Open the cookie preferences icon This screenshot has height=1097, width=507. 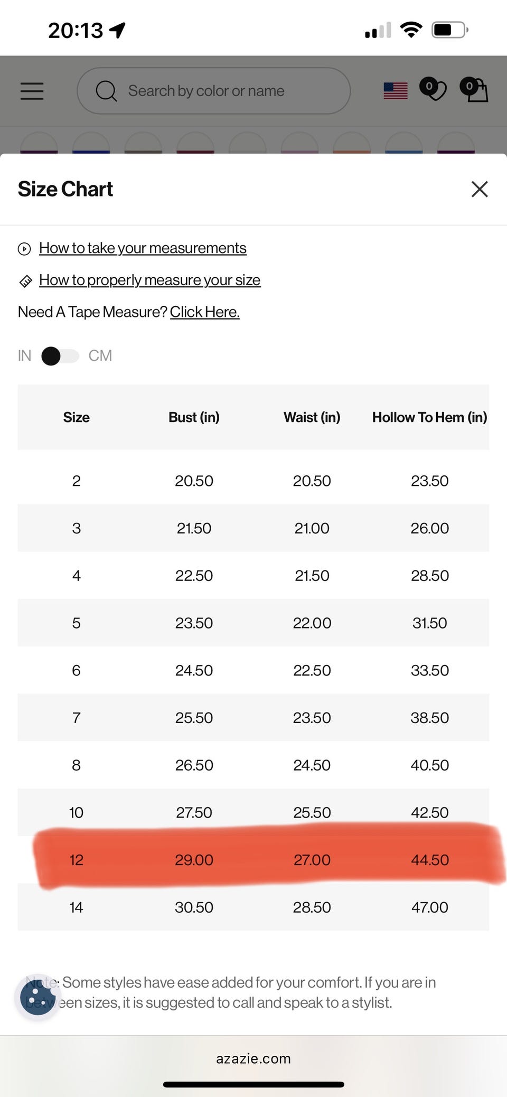(38, 998)
